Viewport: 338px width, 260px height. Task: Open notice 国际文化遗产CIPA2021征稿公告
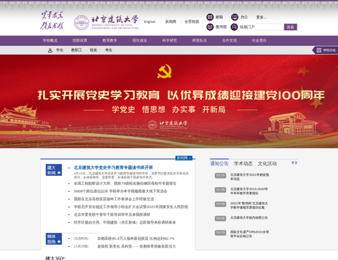point(250,234)
